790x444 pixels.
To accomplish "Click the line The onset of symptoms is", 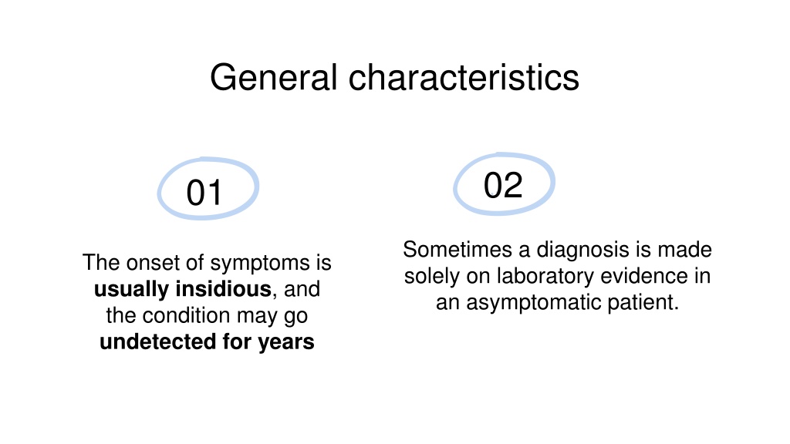I will coord(207,263).
